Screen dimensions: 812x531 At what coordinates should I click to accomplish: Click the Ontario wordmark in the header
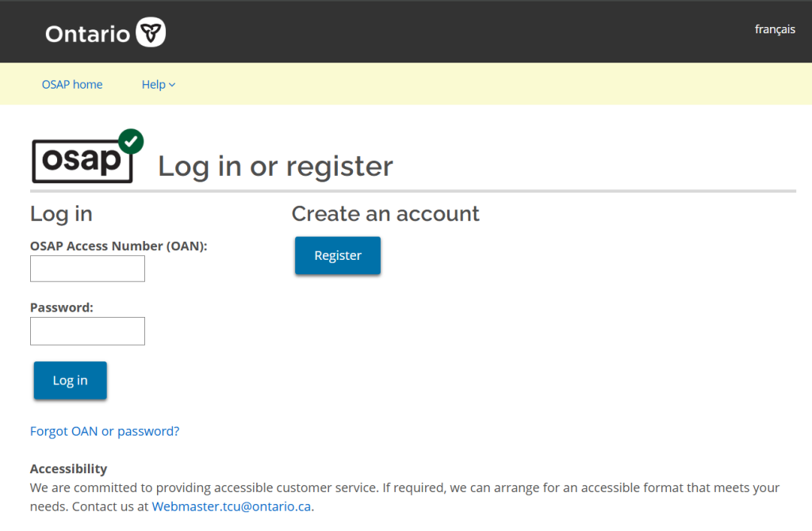pyautogui.click(x=88, y=33)
